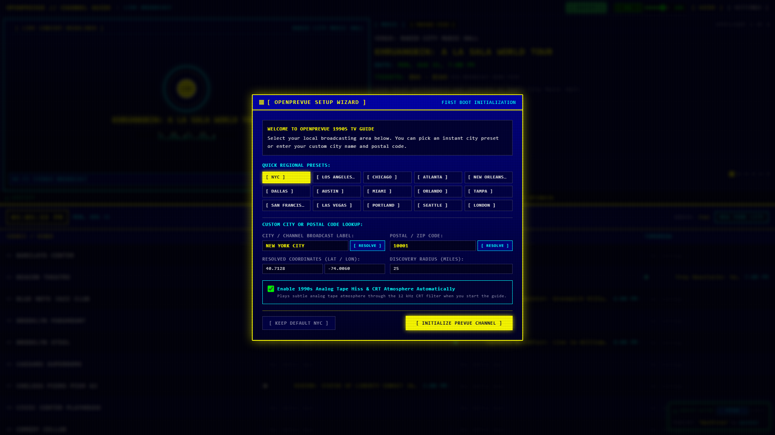Click the city broadcast label field
Image resolution: width=775 pixels, height=435 pixels.
(x=305, y=246)
